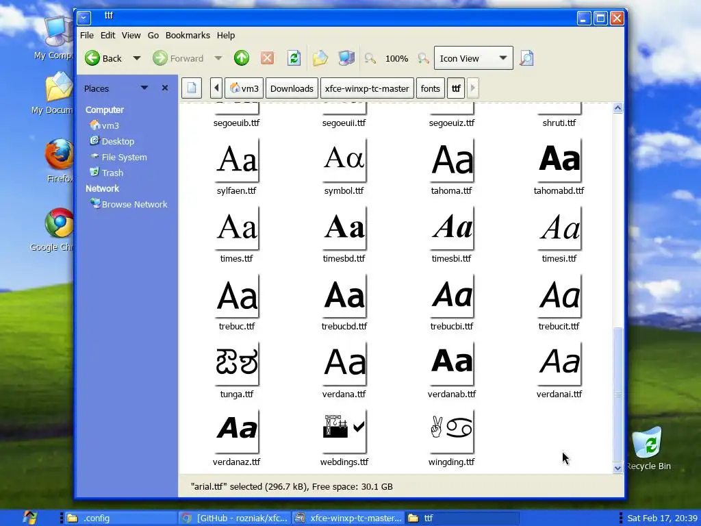Select trebuc.ttf font file
This screenshot has width=701, height=526.
click(x=236, y=303)
